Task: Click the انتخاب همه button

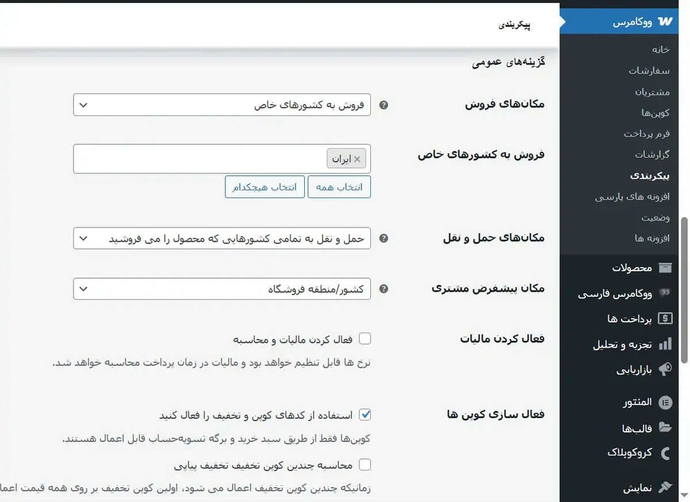Action: (339, 187)
